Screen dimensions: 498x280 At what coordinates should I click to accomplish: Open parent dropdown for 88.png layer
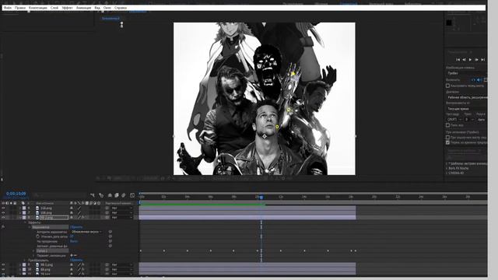click(121, 269)
